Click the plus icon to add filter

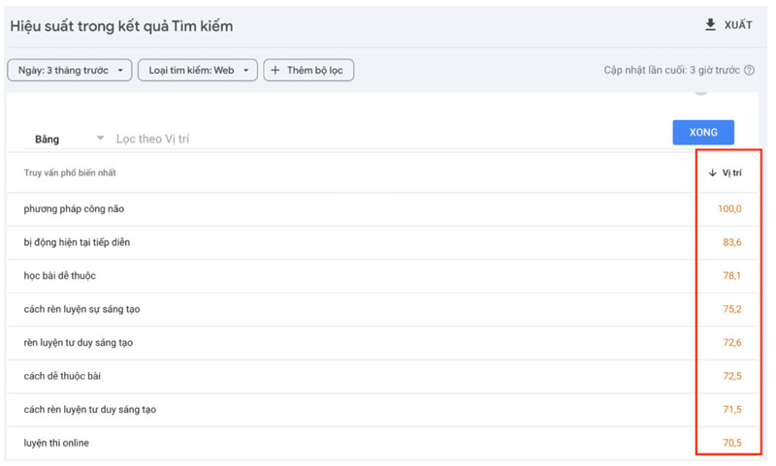coord(275,71)
